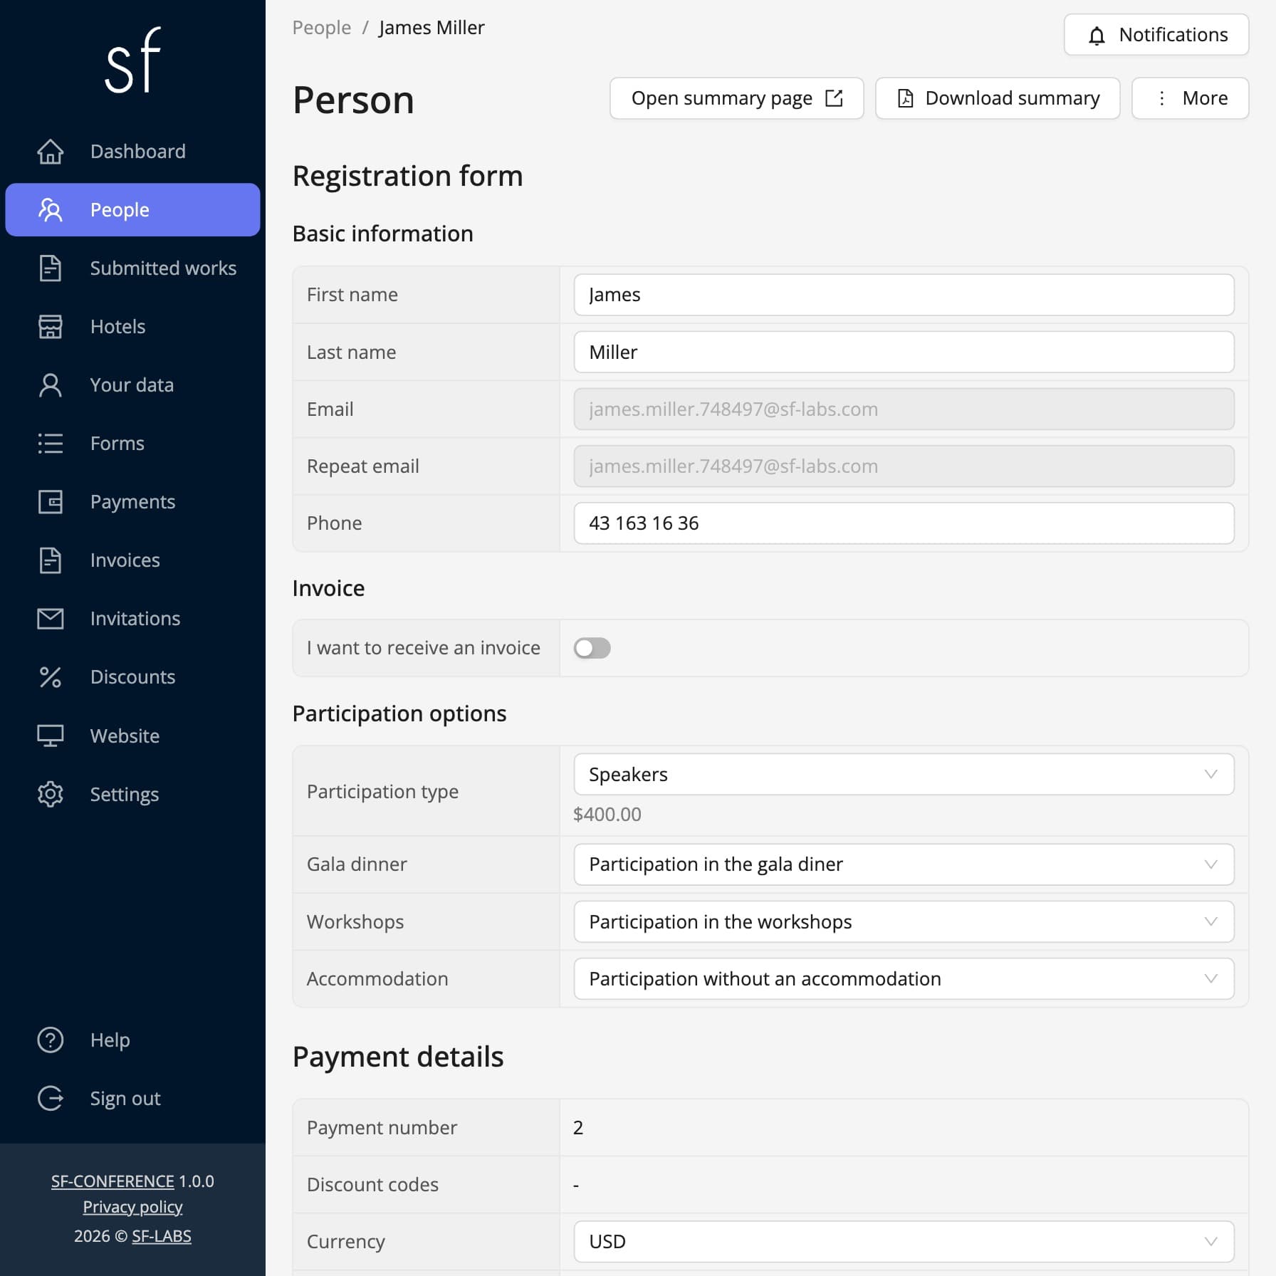Open the Participation type dropdown
Viewport: 1276px width, 1276px height.
coord(904,774)
